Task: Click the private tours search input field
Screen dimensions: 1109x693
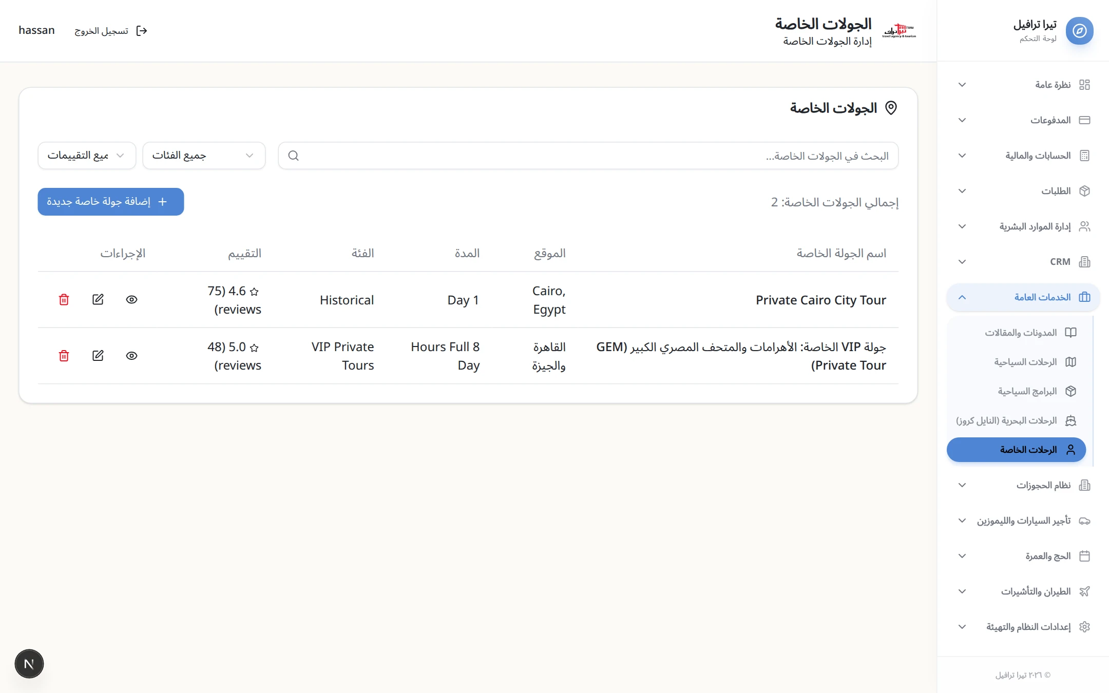Action: coord(588,156)
